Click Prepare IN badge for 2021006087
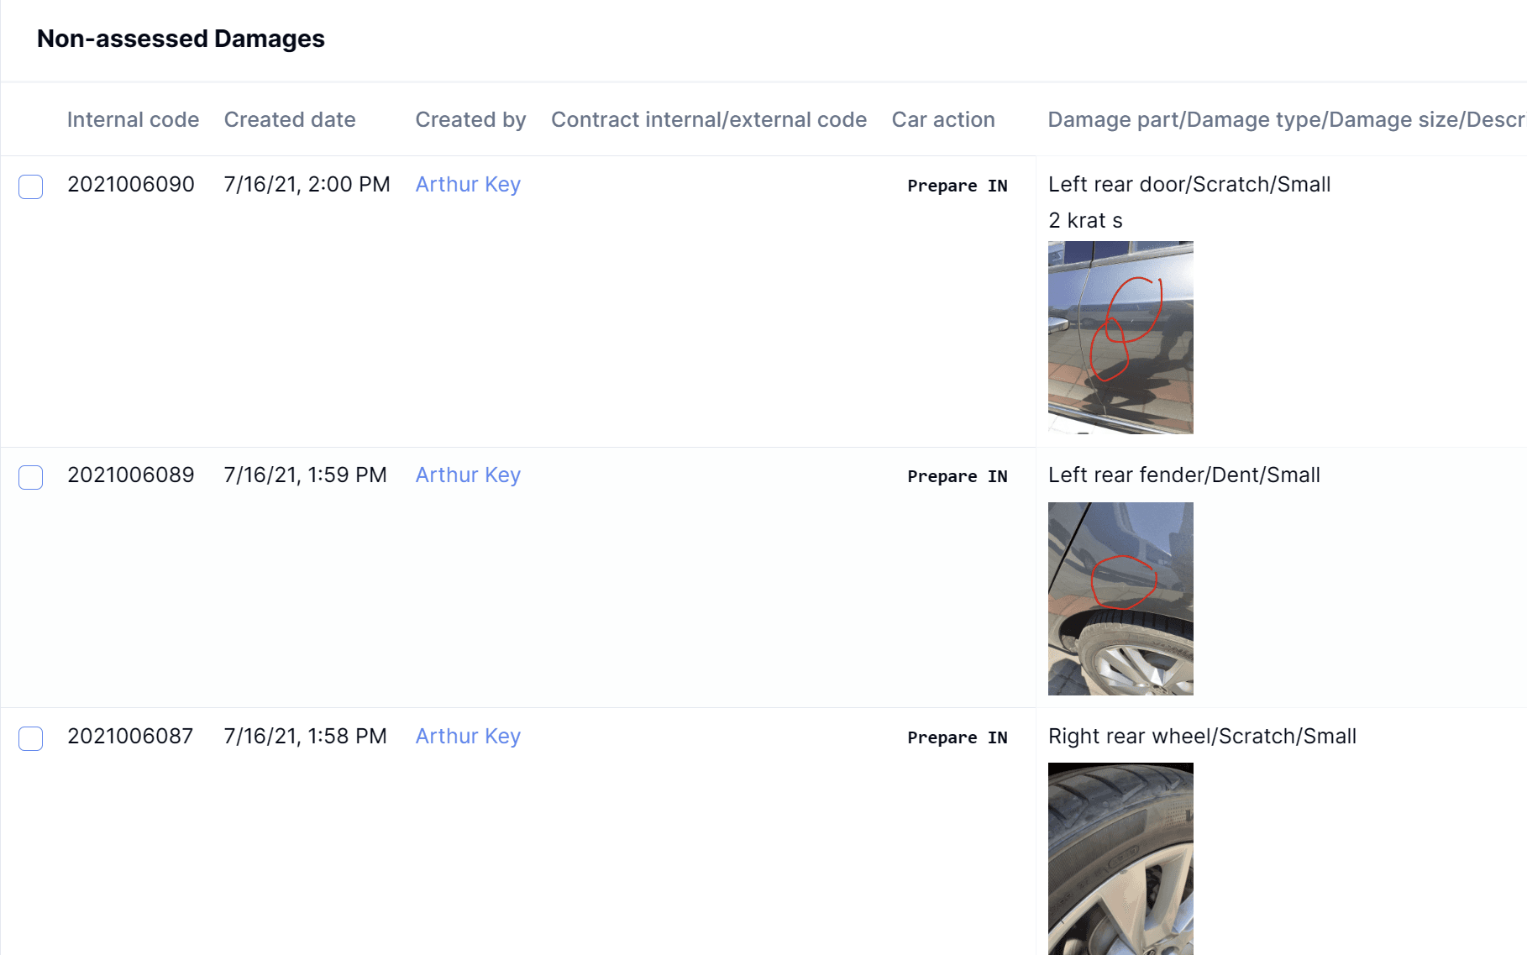The width and height of the screenshot is (1527, 955). pyautogui.click(x=958, y=737)
